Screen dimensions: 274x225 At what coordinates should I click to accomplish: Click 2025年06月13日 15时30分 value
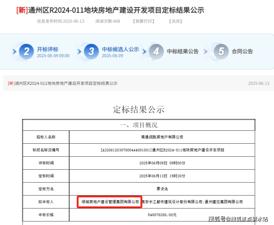pos(162,176)
